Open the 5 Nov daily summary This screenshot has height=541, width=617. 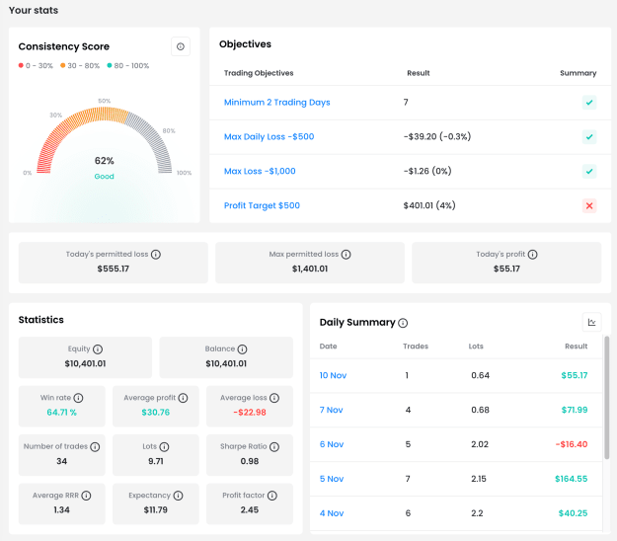(x=332, y=479)
